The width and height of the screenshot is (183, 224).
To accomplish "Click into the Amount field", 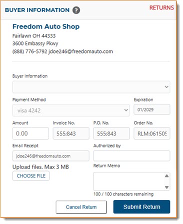I will click(x=30, y=133).
